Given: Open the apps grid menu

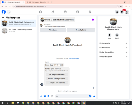Looking at the screenshot, I should (117, 12).
